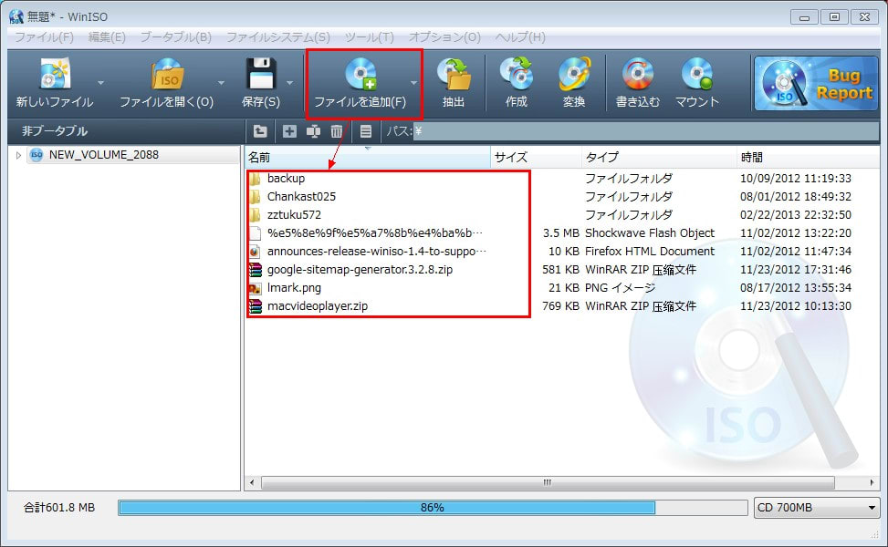Click the Firefox HTML document file icon
888x547 pixels.
256,251
